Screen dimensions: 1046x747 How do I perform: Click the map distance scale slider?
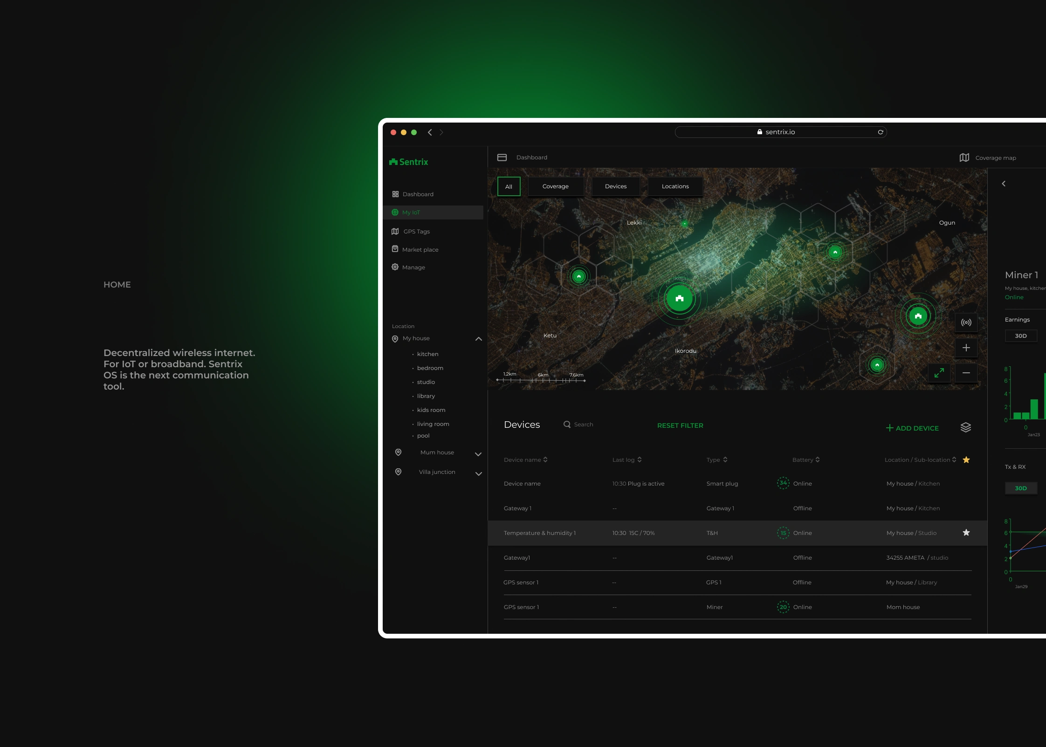pos(541,380)
